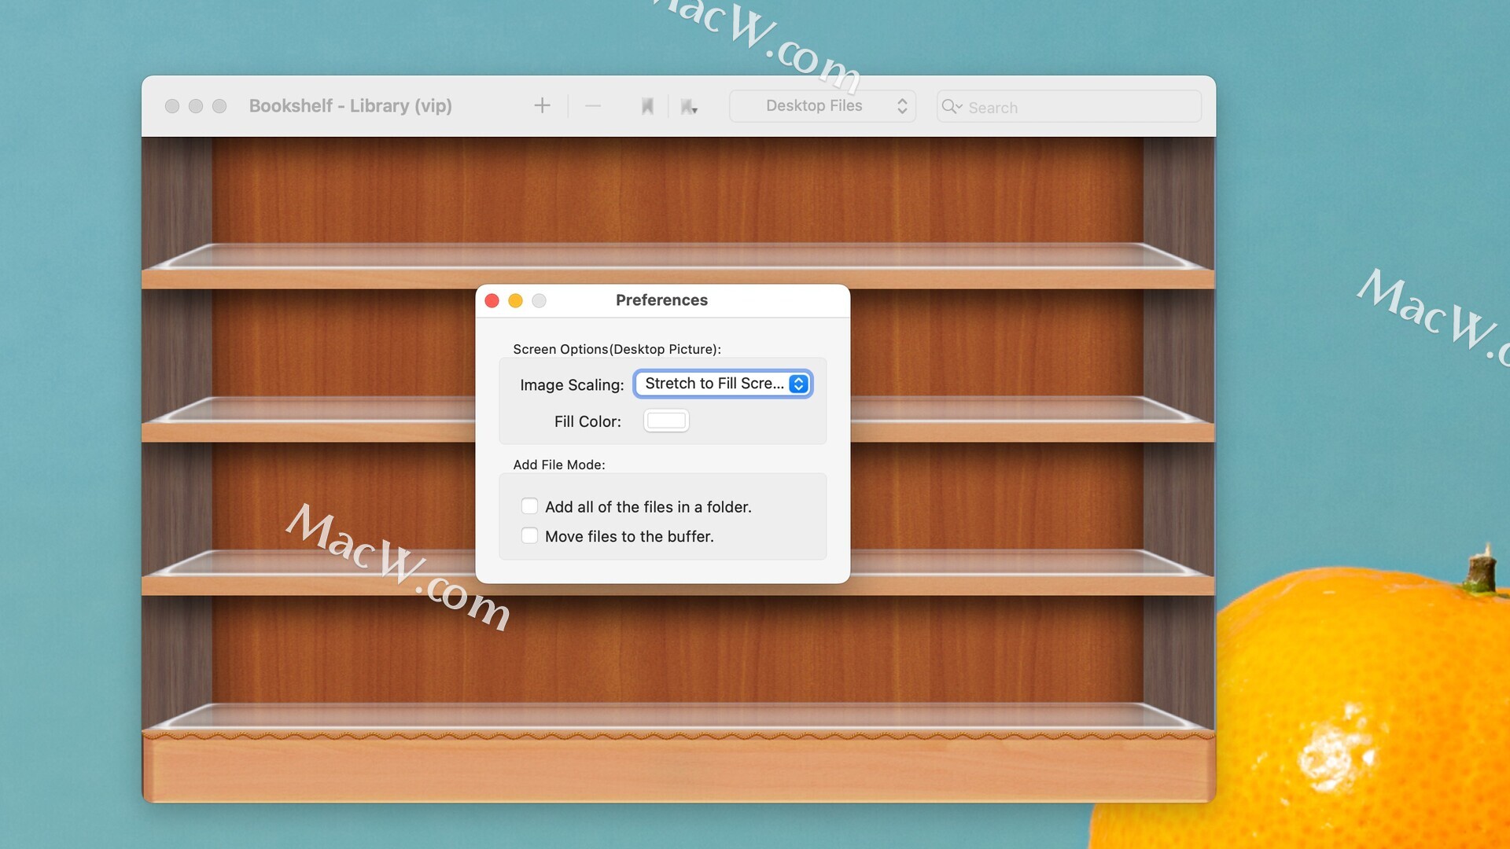Click the bookmark toolbar icon
Viewport: 1510px width, 849px height.
(x=647, y=106)
